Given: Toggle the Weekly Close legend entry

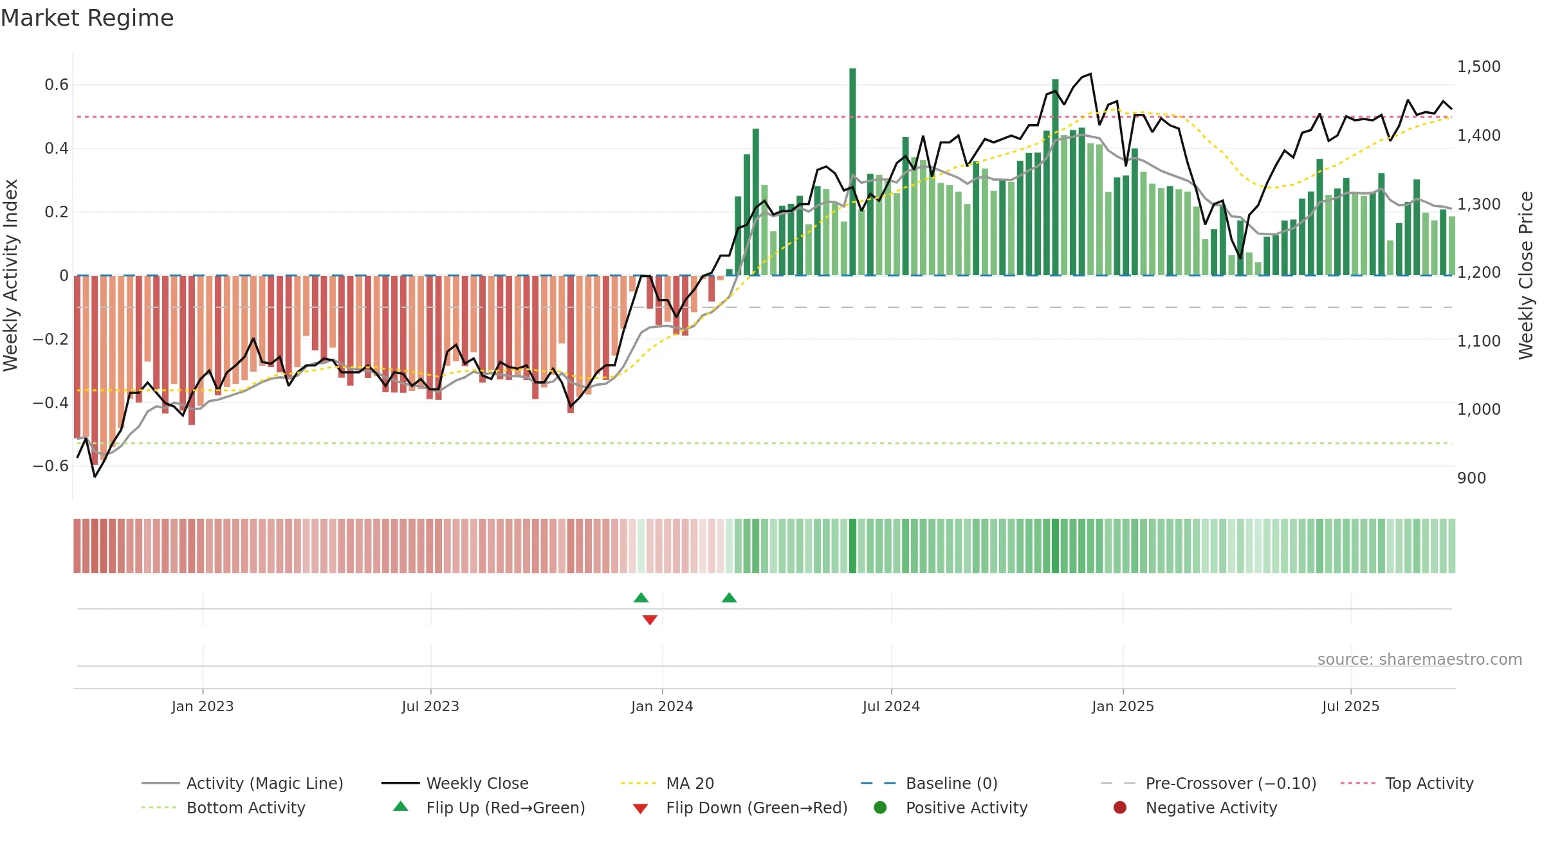Looking at the screenshot, I should (455, 783).
